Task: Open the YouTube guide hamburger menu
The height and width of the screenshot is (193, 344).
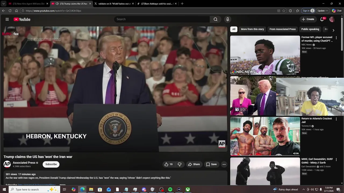Action: (x=7, y=19)
